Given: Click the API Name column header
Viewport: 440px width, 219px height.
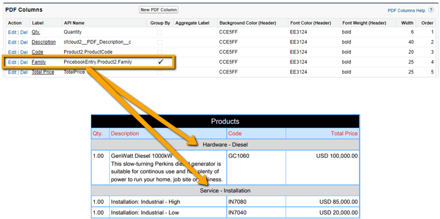Looking at the screenshot, I should click(74, 23).
